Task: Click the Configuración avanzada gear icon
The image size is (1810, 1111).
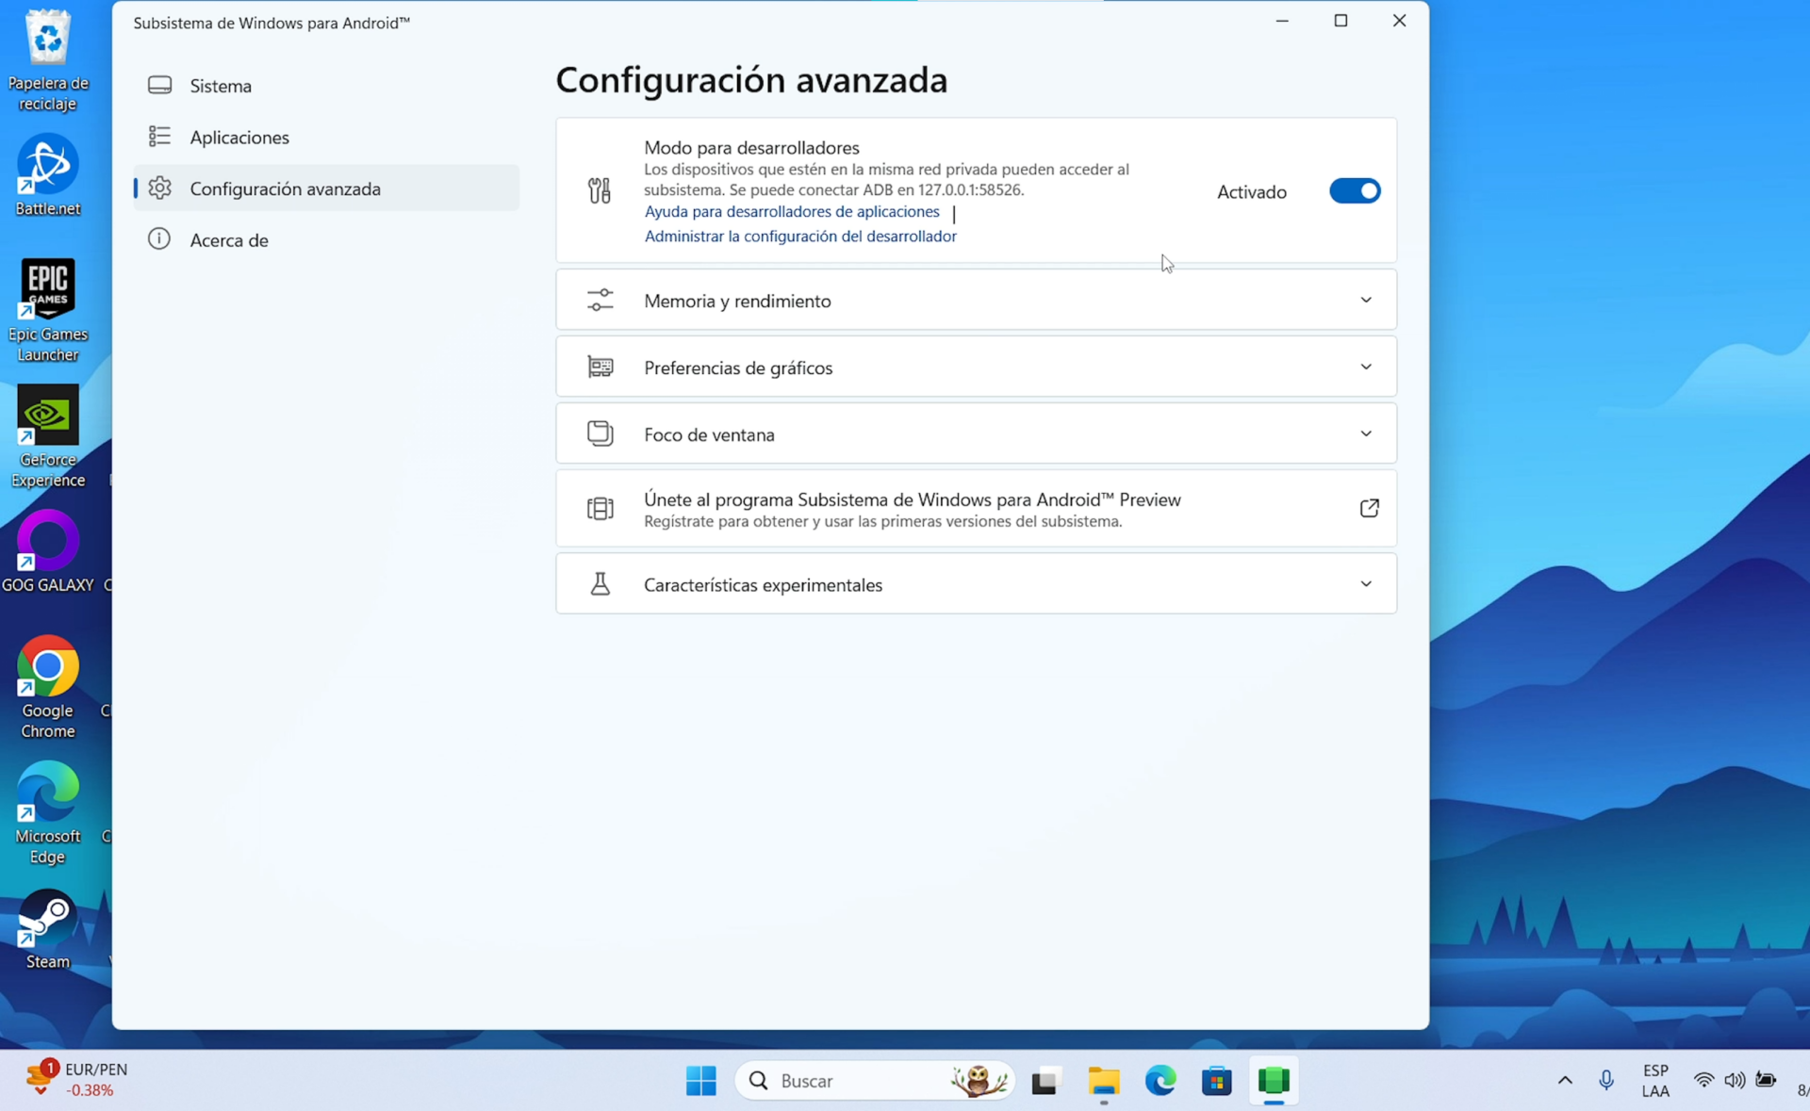Action: (x=159, y=188)
